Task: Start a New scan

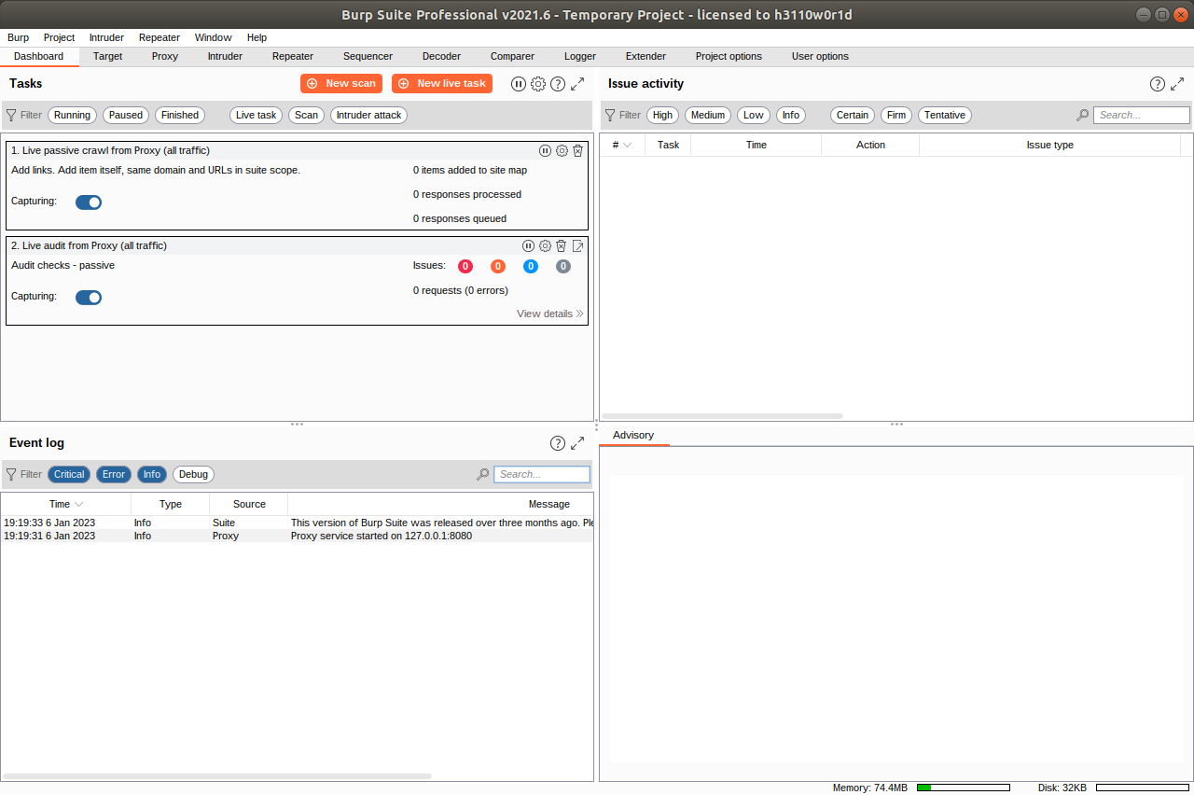Action: 341,84
